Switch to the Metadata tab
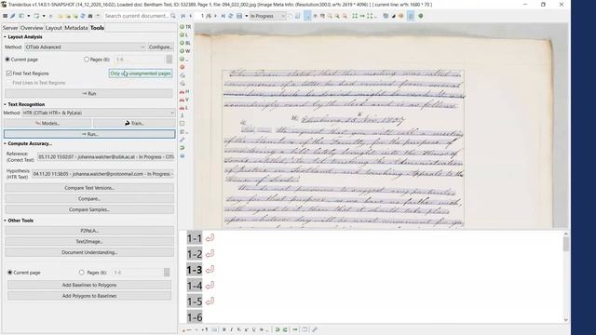The width and height of the screenshot is (596, 335). click(x=76, y=28)
